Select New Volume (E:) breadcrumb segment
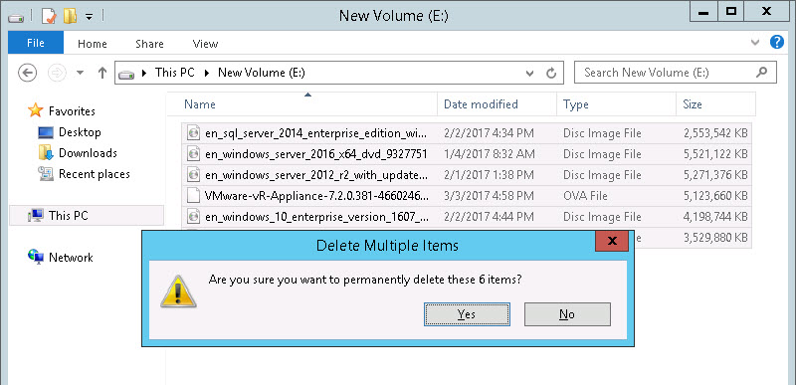Screen dimensions: 796x385 coord(262,73)
